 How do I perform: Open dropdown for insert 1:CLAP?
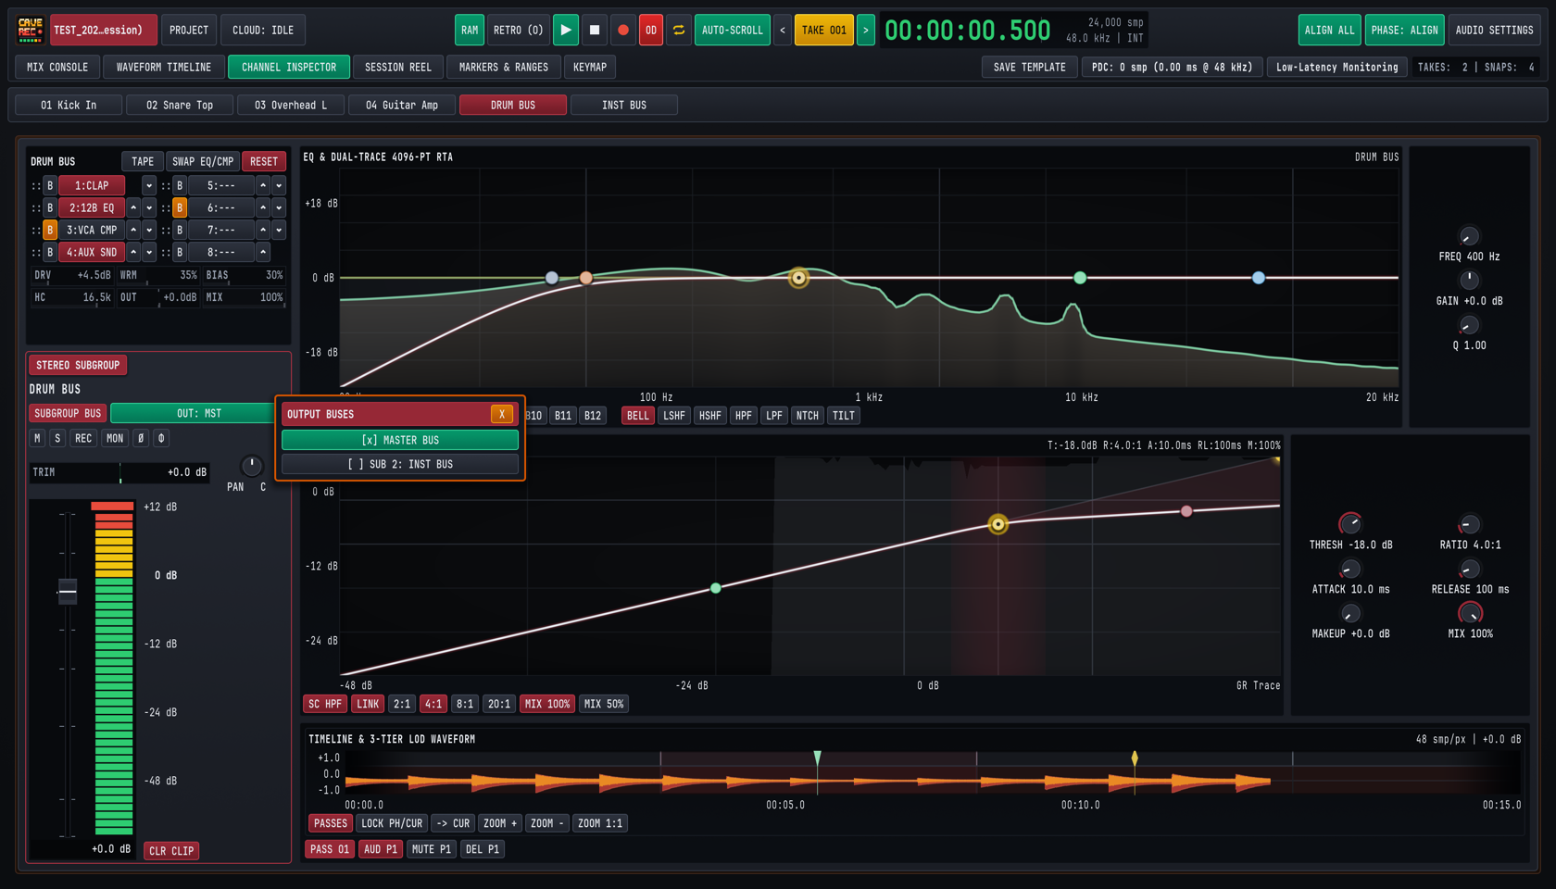pos(149,185)
